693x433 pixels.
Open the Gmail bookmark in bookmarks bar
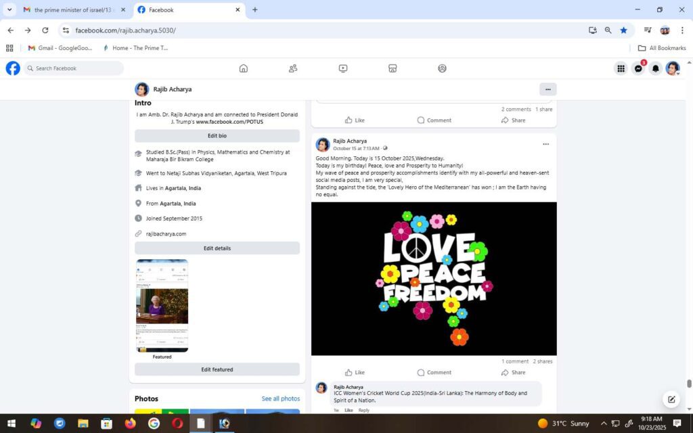click(60, 48)
